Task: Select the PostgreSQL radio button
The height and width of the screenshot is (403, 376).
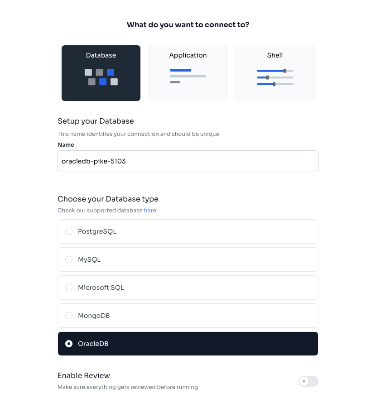Action: [x=69, y=231]
